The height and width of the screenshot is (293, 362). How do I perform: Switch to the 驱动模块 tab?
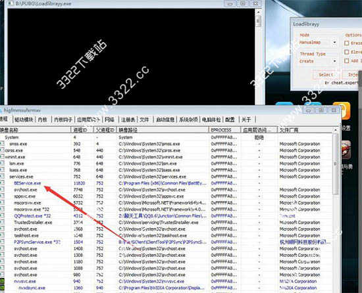(24, 120)
